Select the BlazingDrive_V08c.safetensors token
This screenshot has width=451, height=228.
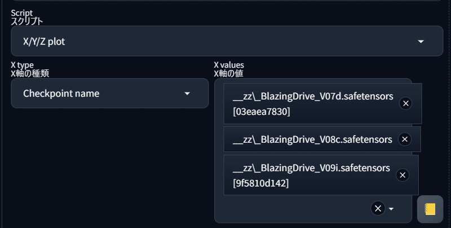pyautogui.click(x=312, y=139)
